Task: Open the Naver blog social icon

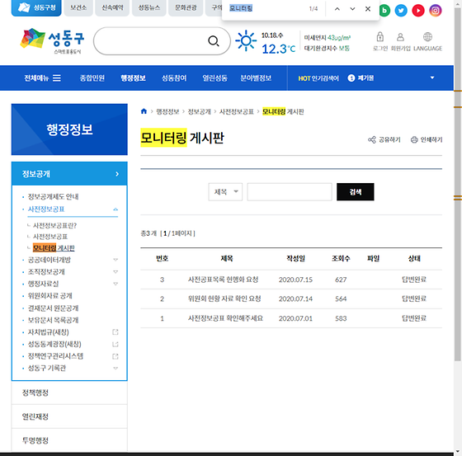Action: [384, 11]
